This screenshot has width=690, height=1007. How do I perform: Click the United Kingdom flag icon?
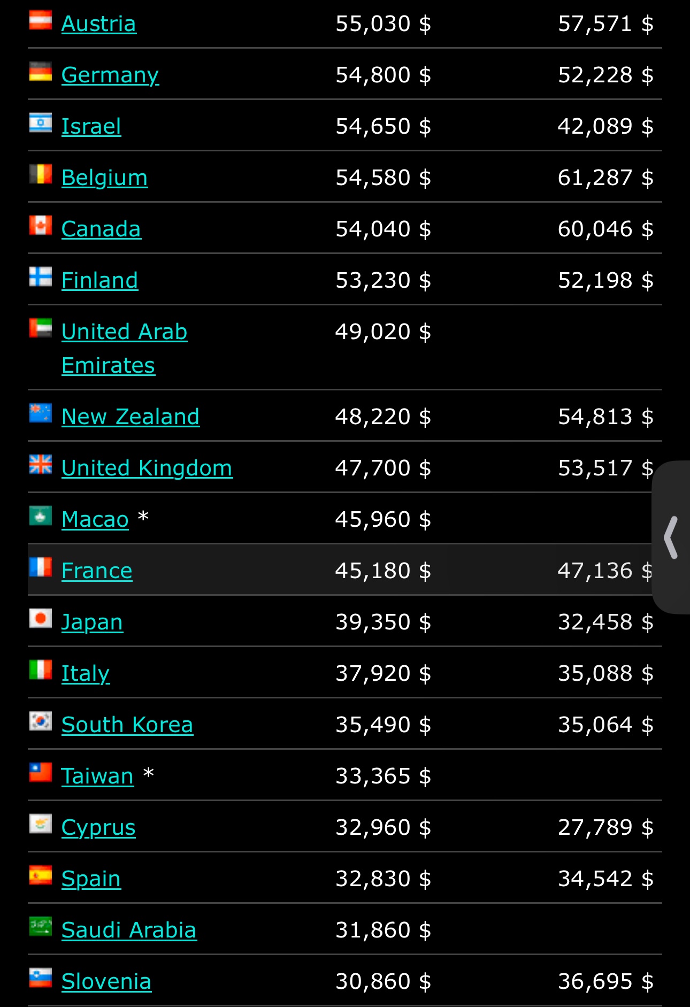click(41, 464)
